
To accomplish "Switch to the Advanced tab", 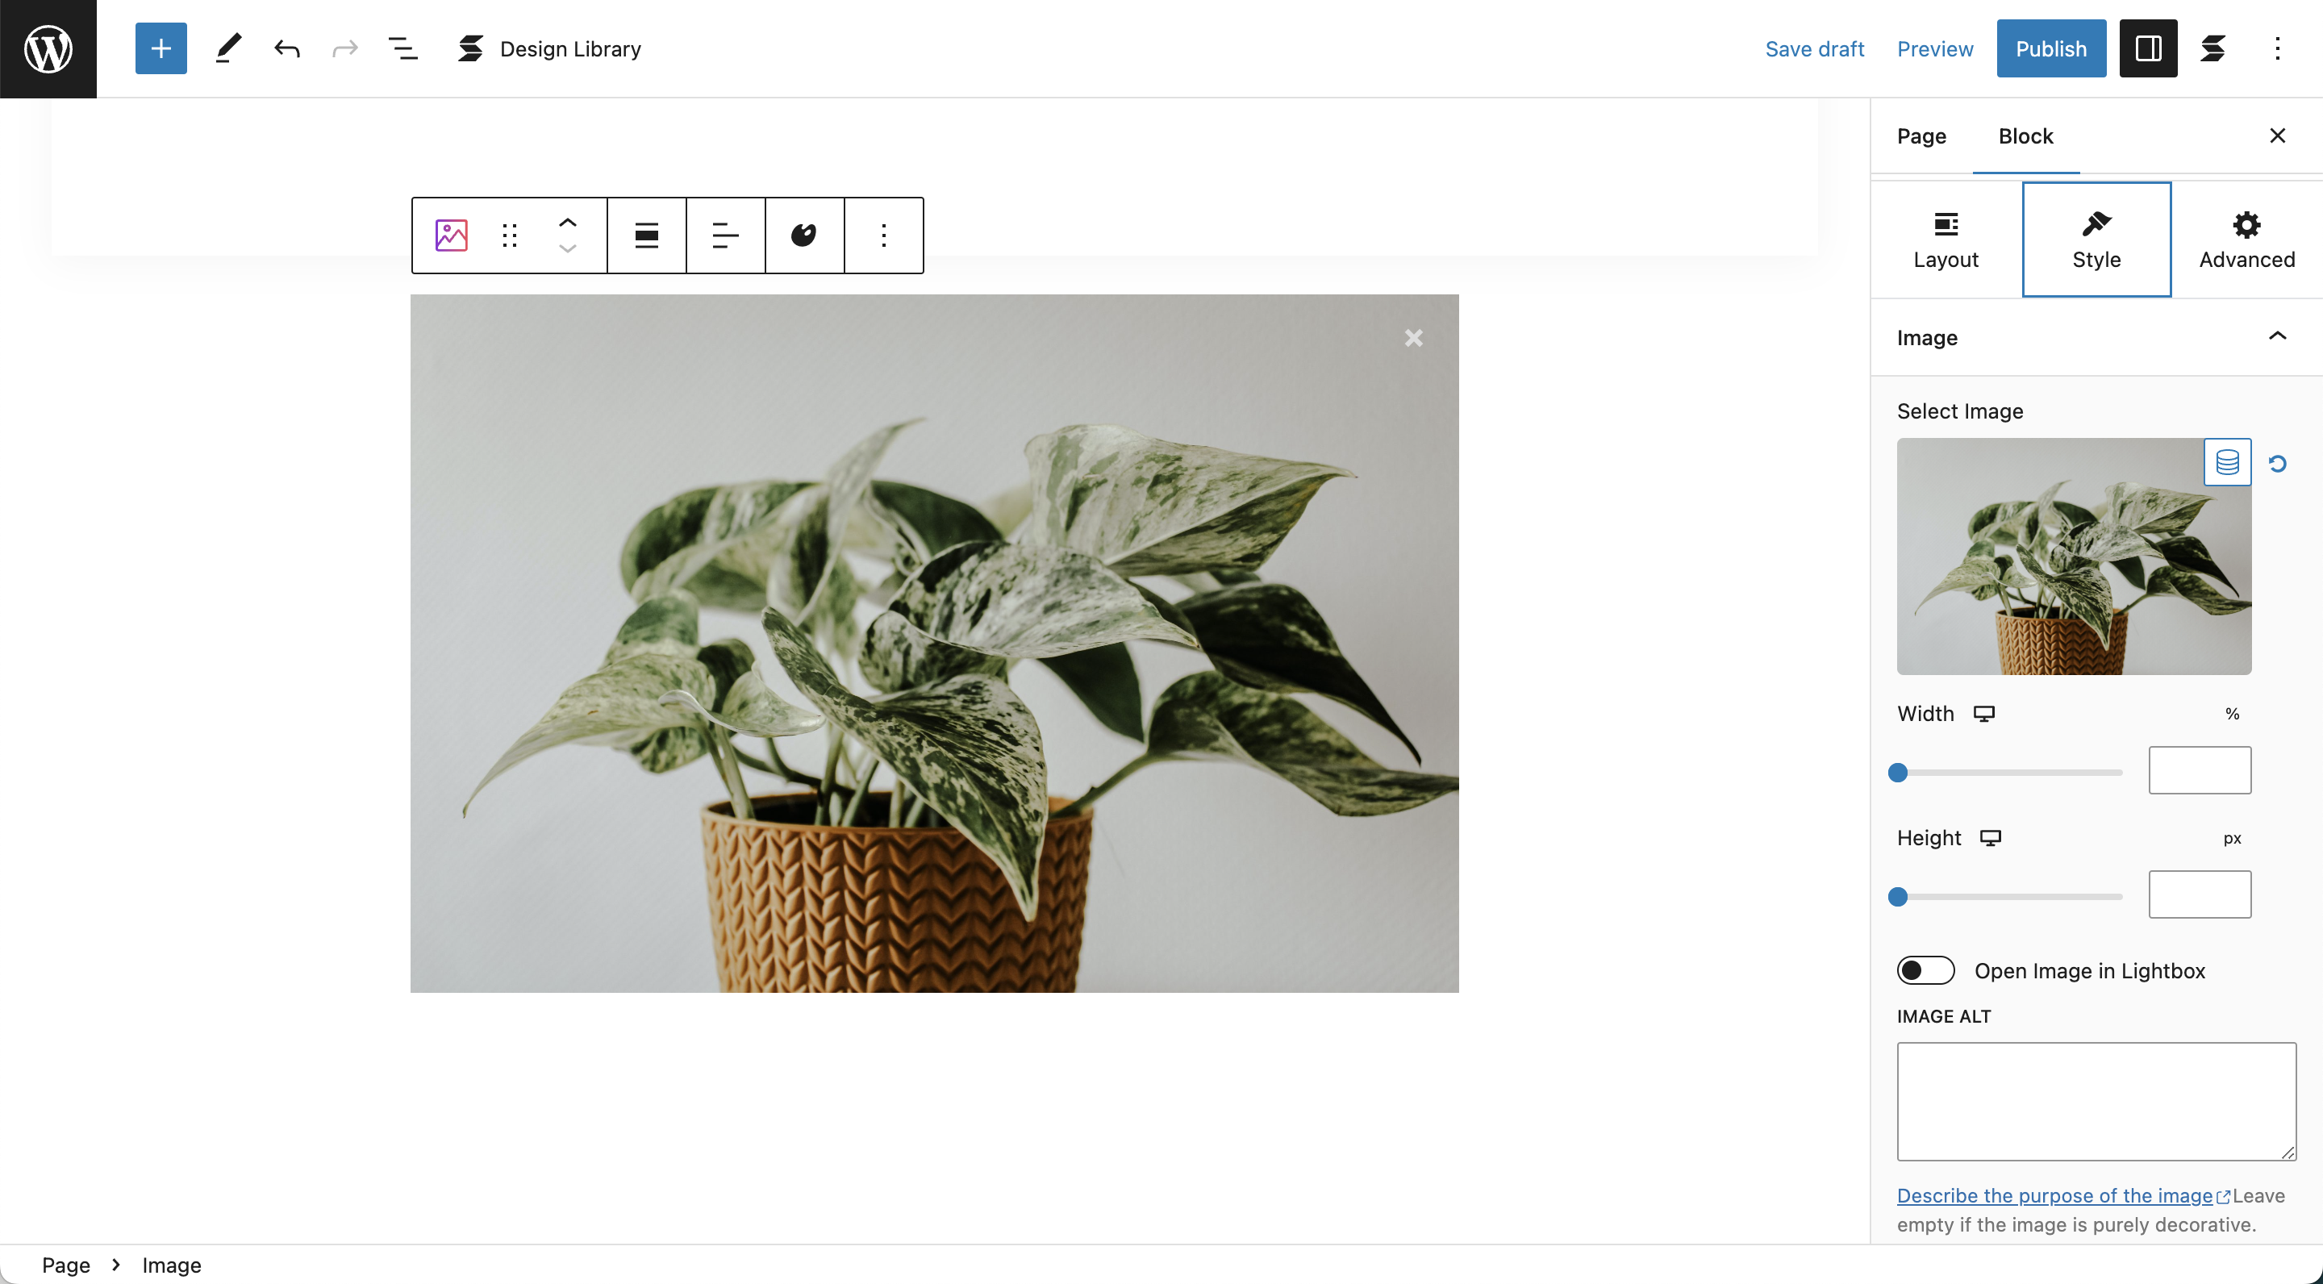I will (x=2246, y=239).
